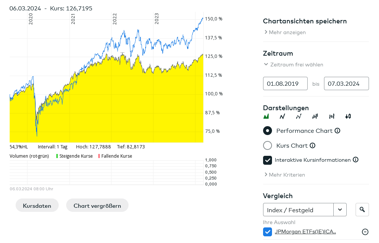Screen dimensions: 379x243
Task: Select the Kurs Chart radio button
Action: pos(268,145)
